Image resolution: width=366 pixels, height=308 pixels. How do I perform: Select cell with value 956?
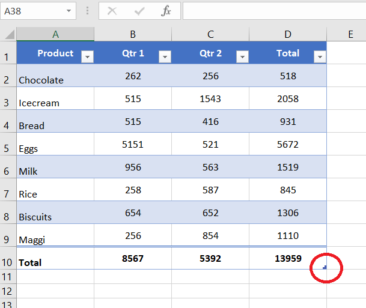point(133,167)
